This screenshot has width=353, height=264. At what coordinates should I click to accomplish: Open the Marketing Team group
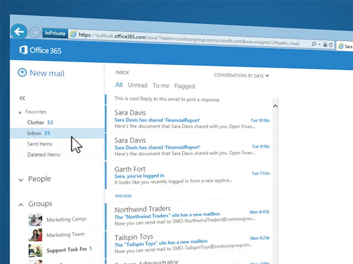66,235
